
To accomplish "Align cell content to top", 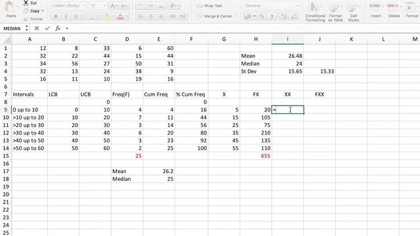I will point(140,6).
